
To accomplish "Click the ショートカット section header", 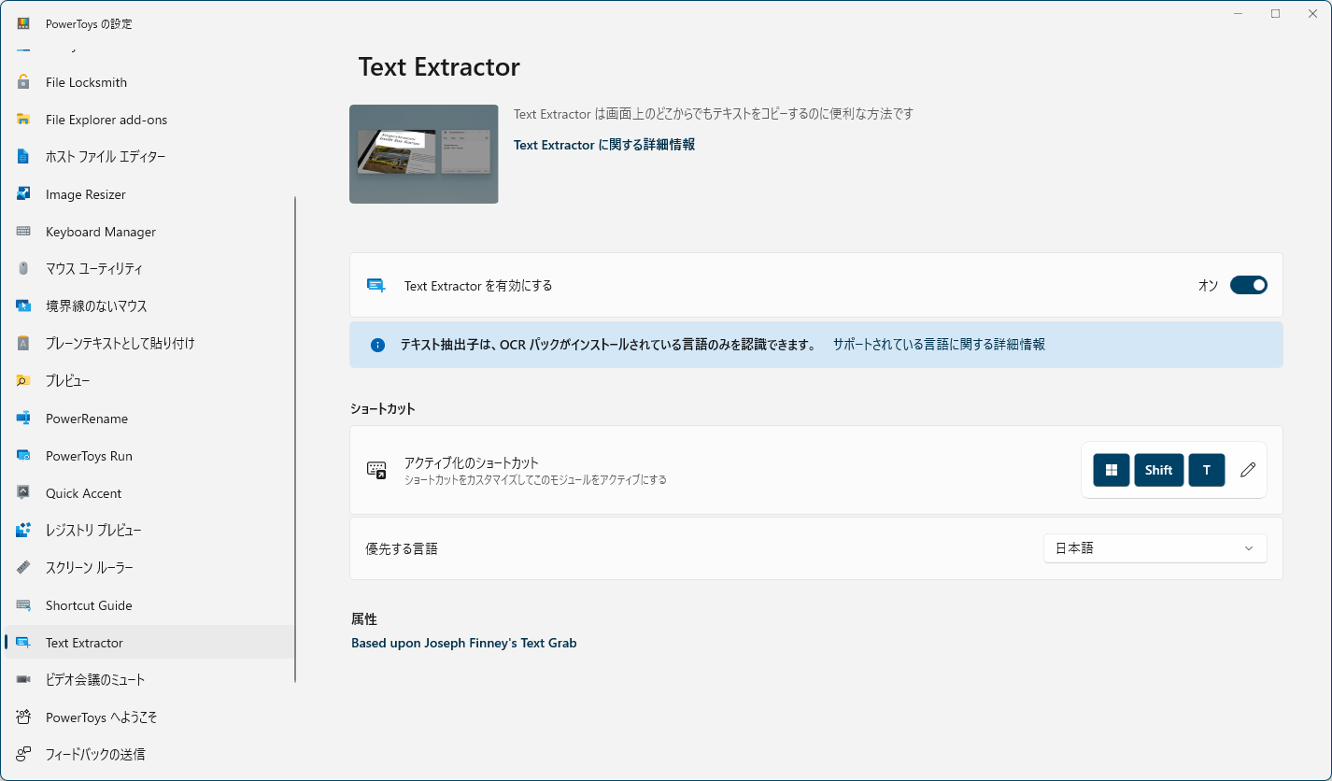I will [x=383, y=409].
